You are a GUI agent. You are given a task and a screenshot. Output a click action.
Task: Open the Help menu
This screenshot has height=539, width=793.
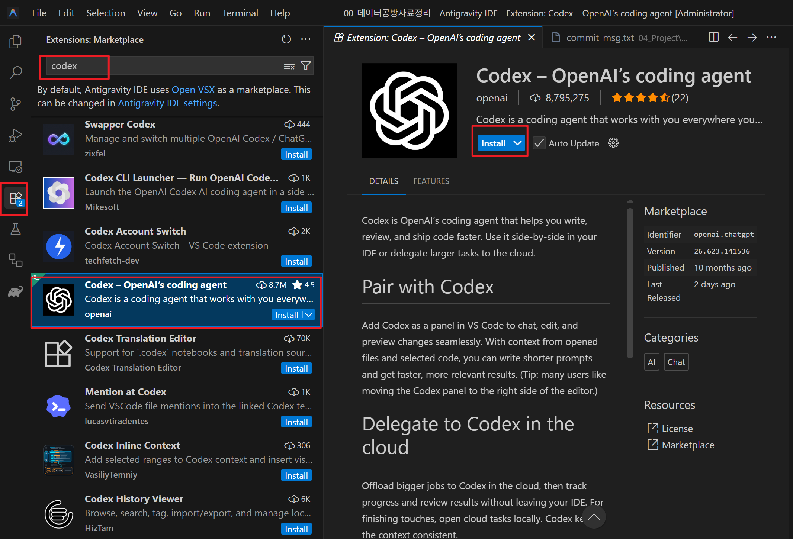[x=280, y=13]
